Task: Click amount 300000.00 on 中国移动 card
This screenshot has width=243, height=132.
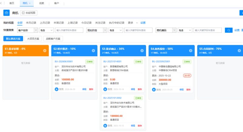Action: pos(165,80)
